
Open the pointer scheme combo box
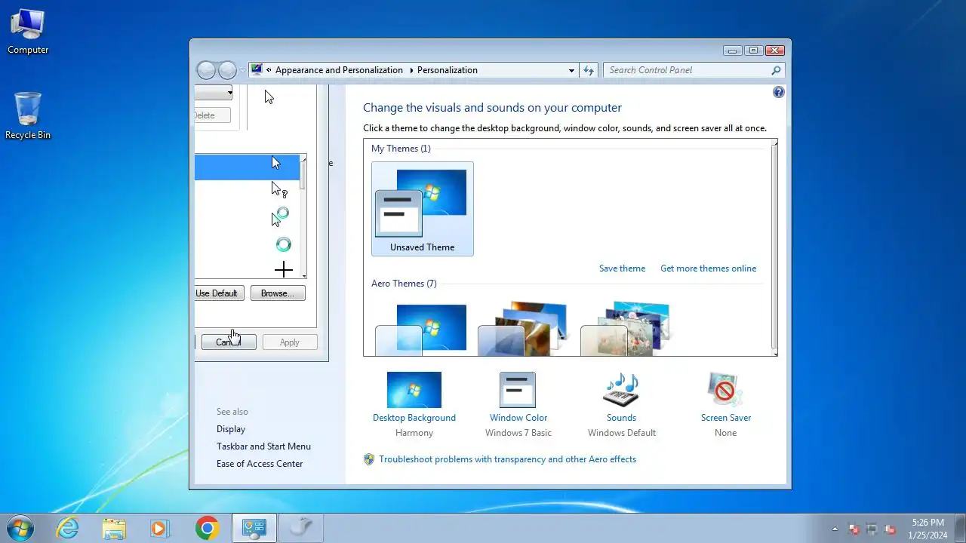pos(214,93)
